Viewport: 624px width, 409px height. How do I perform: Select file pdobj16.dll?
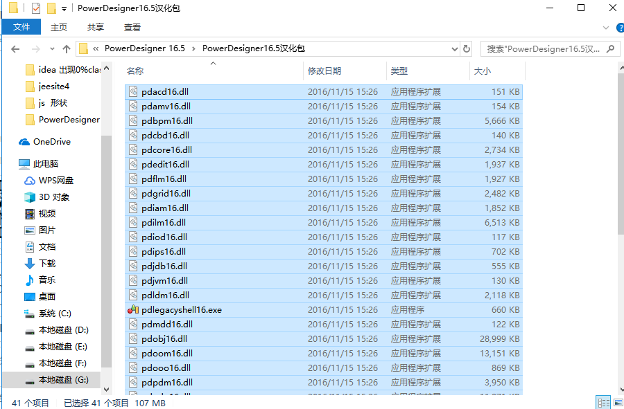coord(324,338)
